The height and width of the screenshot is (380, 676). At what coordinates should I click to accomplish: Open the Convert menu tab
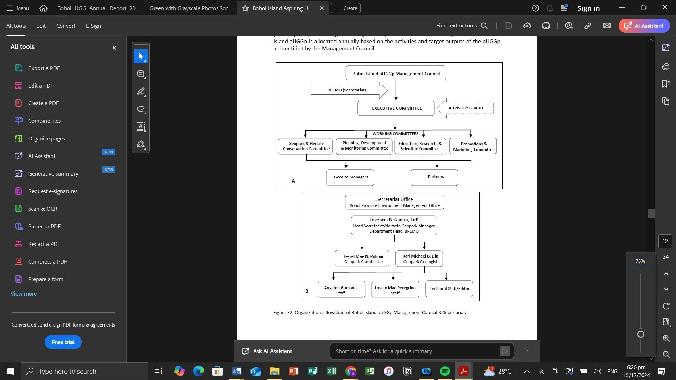click(65, 26)
